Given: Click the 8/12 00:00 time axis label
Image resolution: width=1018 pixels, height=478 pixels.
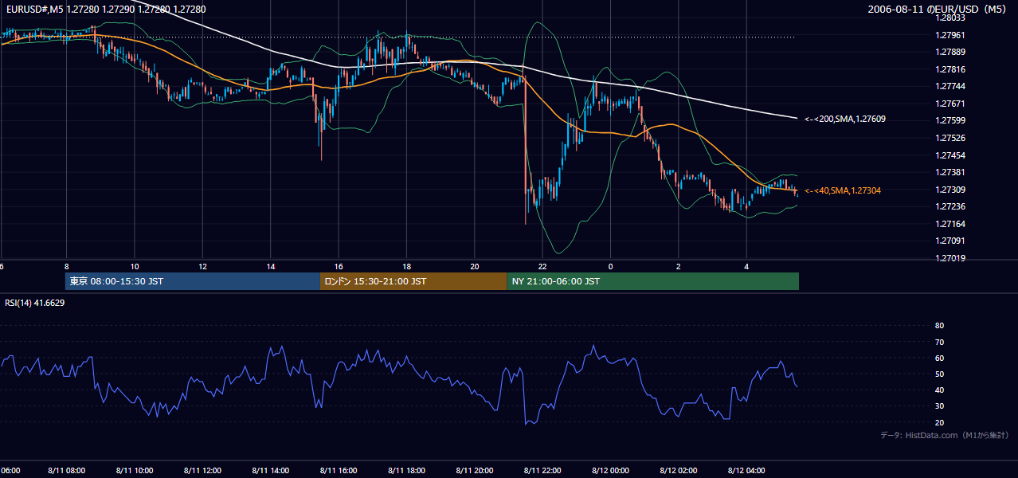Looking at the screenshot, I should click(x=610, y=471).
